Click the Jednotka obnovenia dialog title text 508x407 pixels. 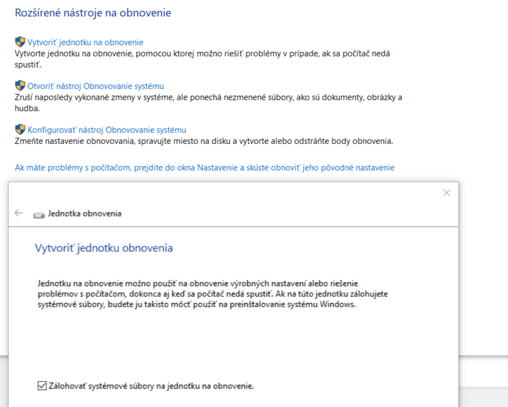[x=84, y=214]
